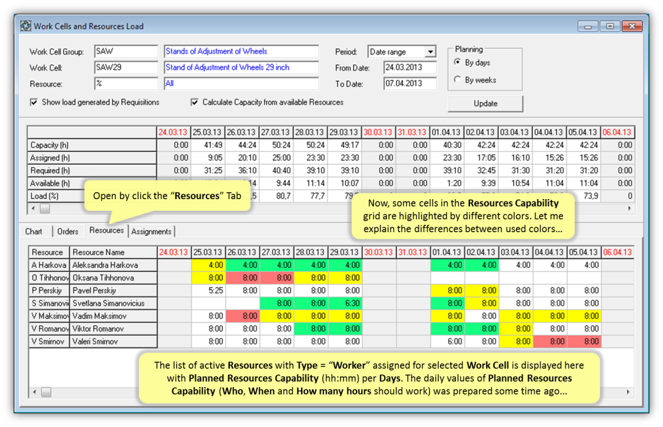
Task: Click V Maksimov red 8:00 cell on 26.03.13
Action: point(242,316)
